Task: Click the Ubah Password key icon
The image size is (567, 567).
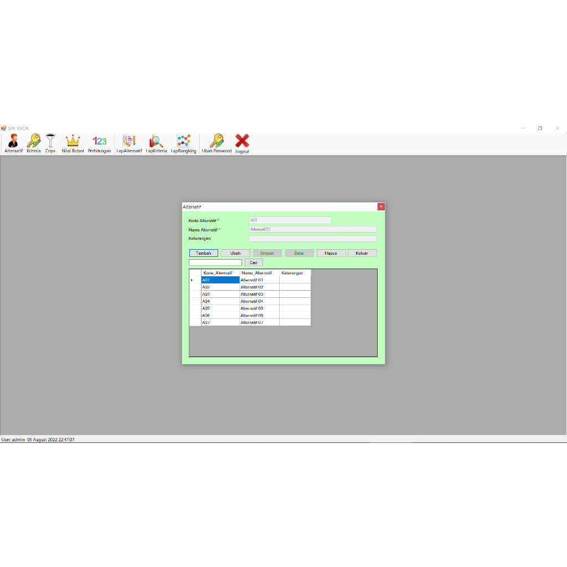Action: click(x=217, y=143)
